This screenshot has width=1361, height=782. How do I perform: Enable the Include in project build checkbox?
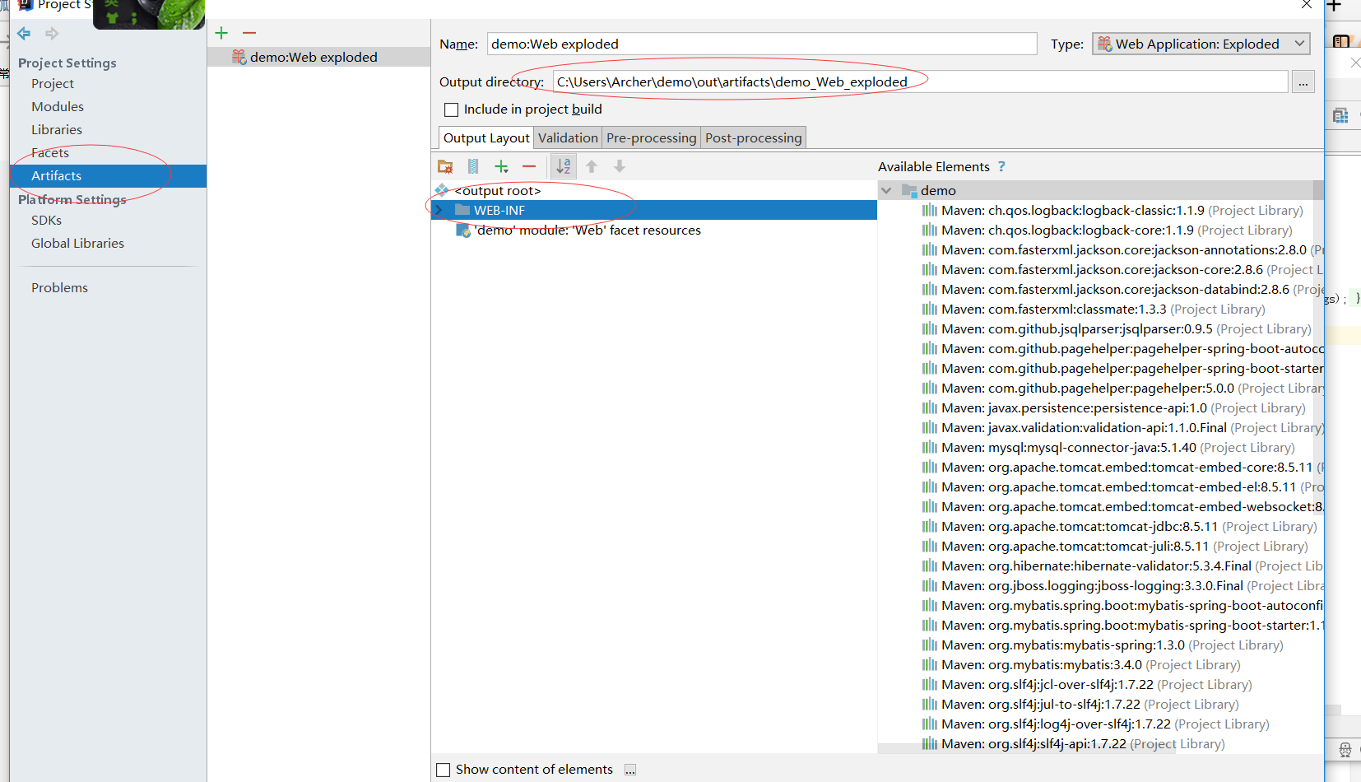click(451, 109)
